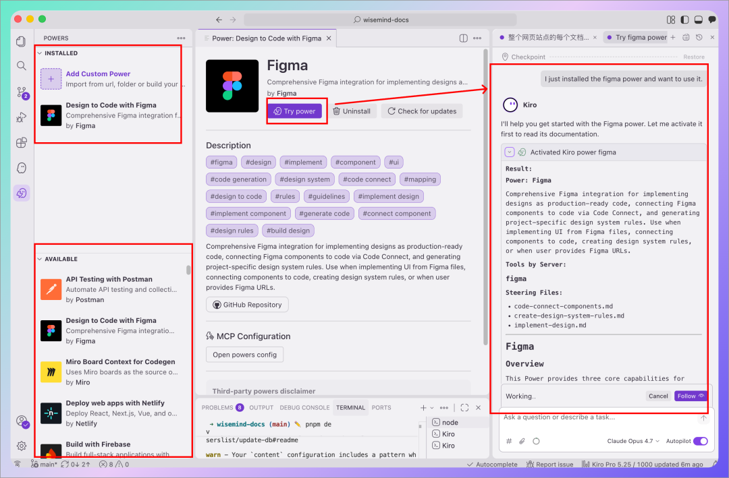Open customize layout icon in title bar
The image size is (729, 478).
pos(670,20)
